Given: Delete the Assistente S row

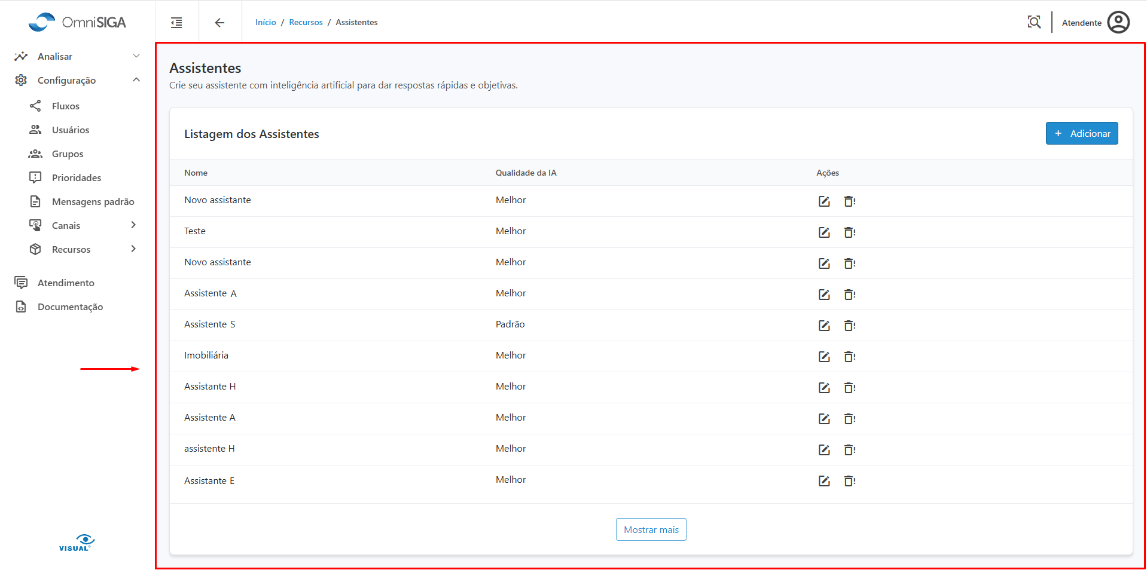Looking at the screenshot, I should (849, 326).
